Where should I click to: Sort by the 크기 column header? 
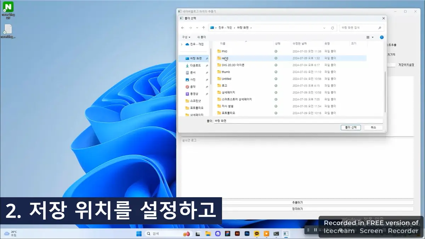[x=353, y=44]
